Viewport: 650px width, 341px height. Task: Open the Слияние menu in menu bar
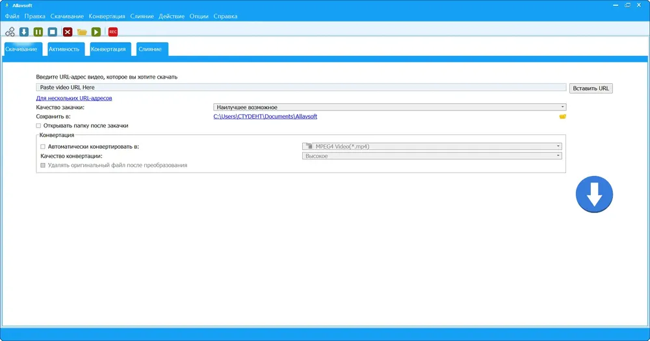[142, 16]
